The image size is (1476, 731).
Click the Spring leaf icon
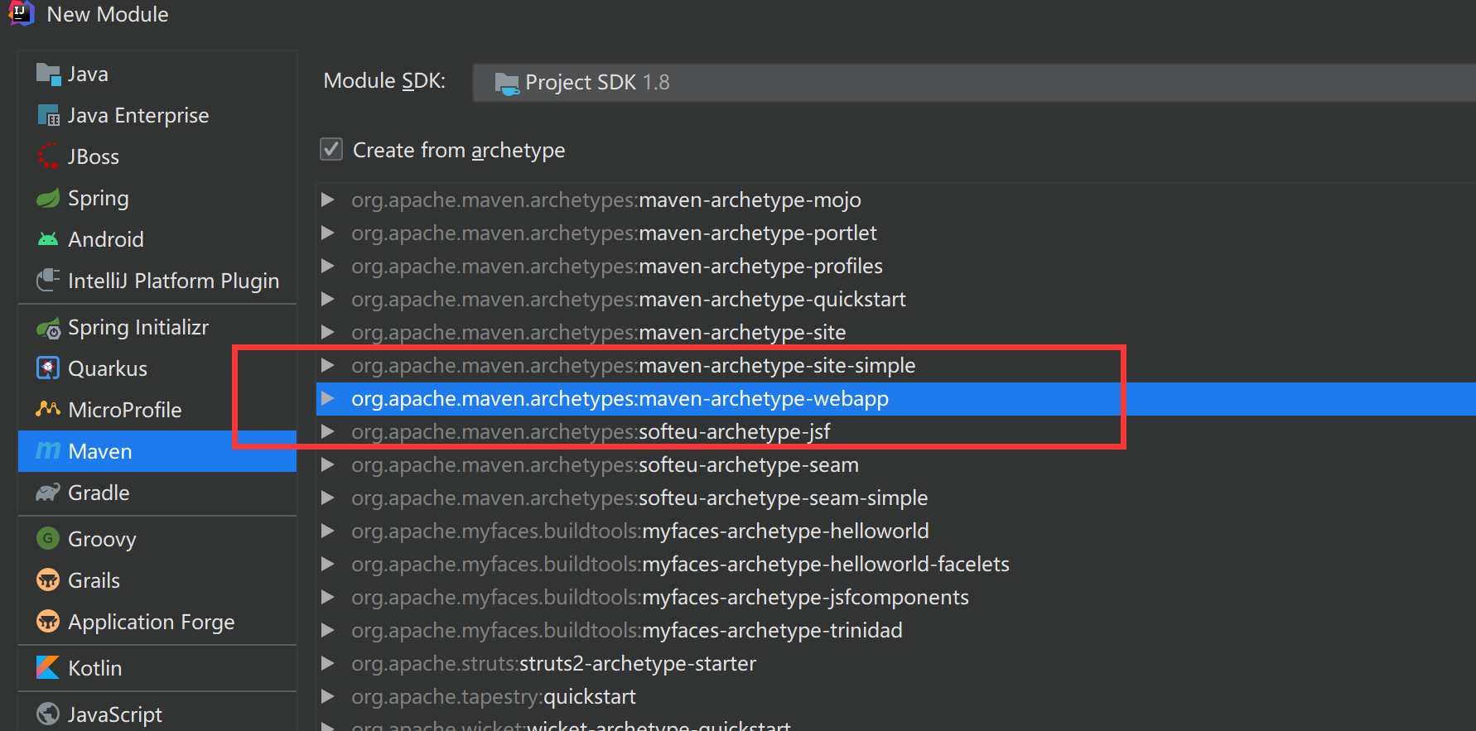(x=48, y=198)
